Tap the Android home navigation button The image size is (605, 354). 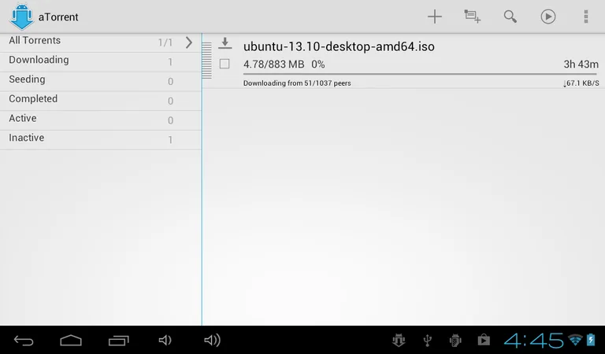pyautogui.click(x=71, y=341)
